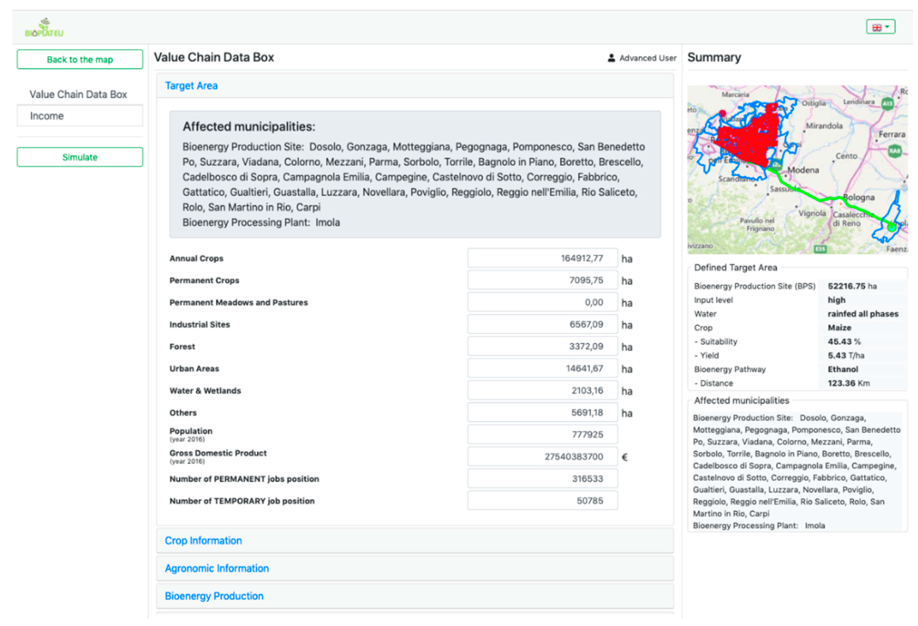The height and width of the screenshot is (626, 918).
Task: Select Income in the sidebar
Action: pyautogui.click(x=80, y=116)
